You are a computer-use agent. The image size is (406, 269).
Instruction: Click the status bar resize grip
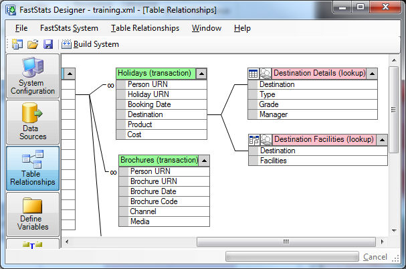[x=395, y=258]
